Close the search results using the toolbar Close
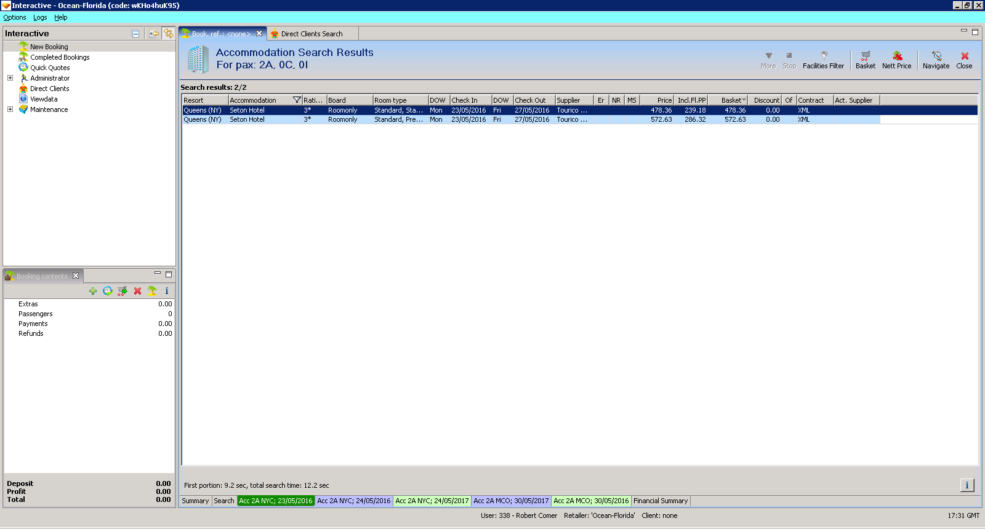This screenshot has height=529, width=985. click(x=964, y=60)
